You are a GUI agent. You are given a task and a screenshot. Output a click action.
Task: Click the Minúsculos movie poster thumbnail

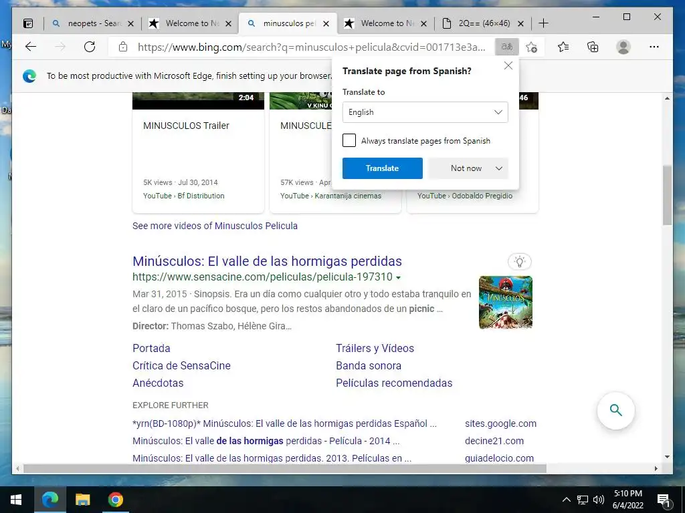tap(506, 303)
